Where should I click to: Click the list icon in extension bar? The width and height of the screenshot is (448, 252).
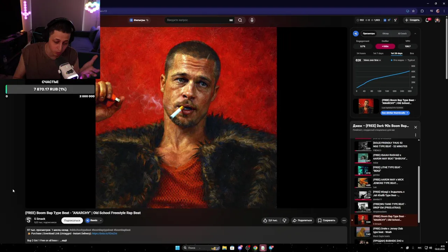(389, 20)
